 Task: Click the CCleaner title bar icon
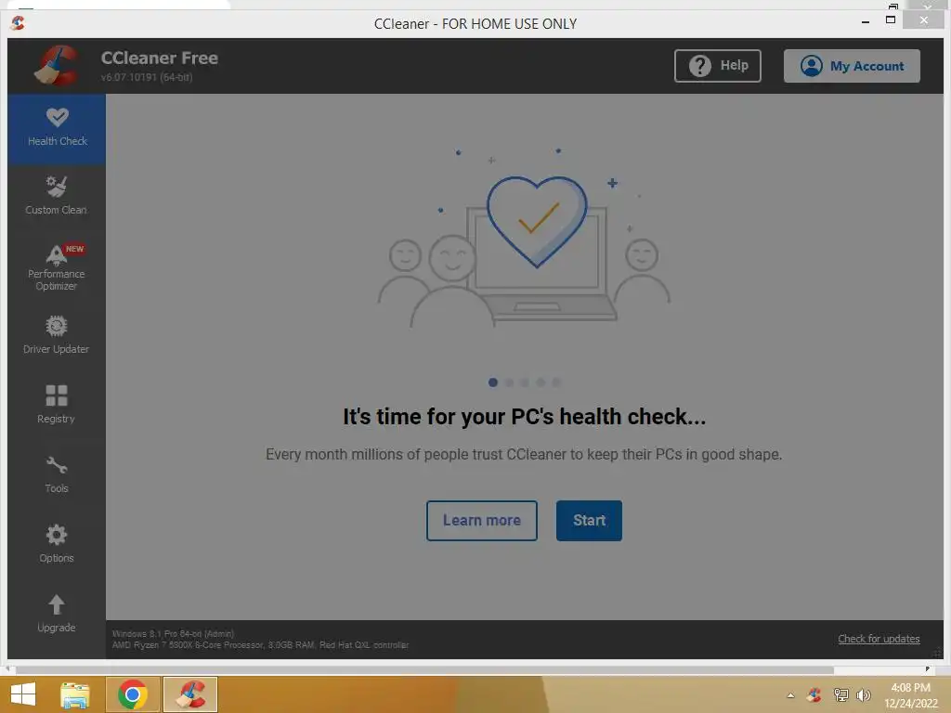tap(18, 23)
